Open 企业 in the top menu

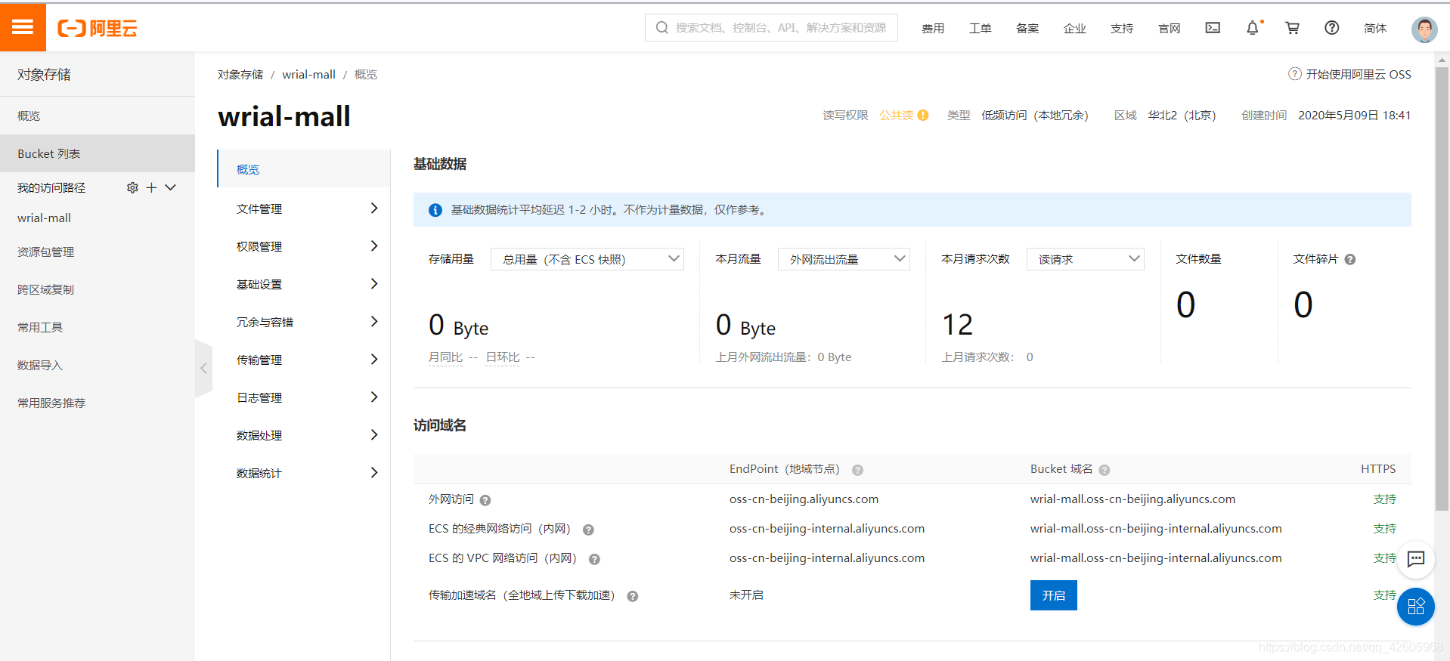tap(1074, 29)
